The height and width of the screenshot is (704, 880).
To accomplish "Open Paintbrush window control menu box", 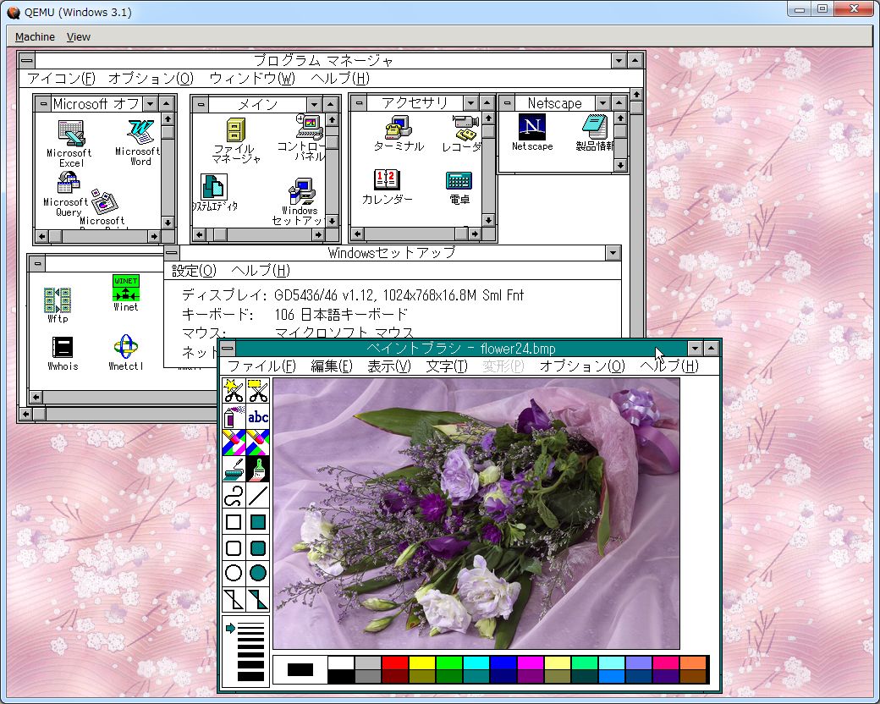I will (228, 349).
